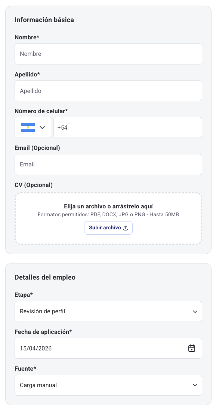Click the phone number field showing +54
The width and height of the screenshot is (219, 413).
[128, 127]
